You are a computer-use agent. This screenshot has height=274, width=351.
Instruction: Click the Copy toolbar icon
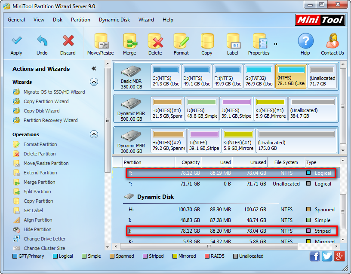(x=207, y=41)
